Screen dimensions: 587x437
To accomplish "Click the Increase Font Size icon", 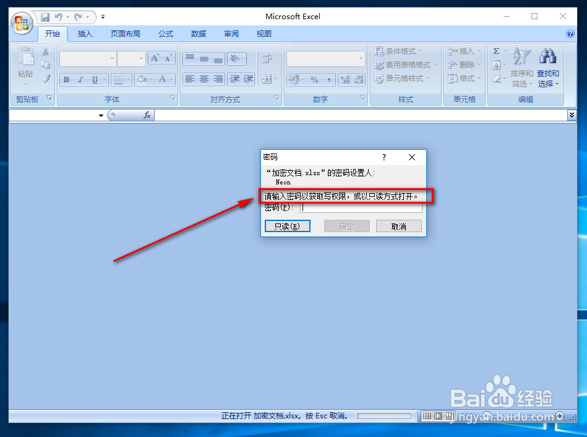I will [155, 58].
